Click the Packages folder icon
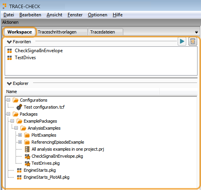Viewport: 201px width, 190px height. 16,114
